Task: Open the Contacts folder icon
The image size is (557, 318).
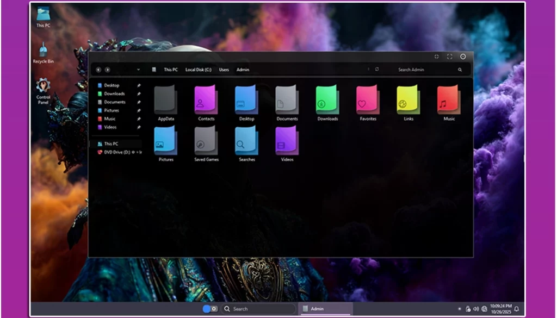Action: click(206, 101)
